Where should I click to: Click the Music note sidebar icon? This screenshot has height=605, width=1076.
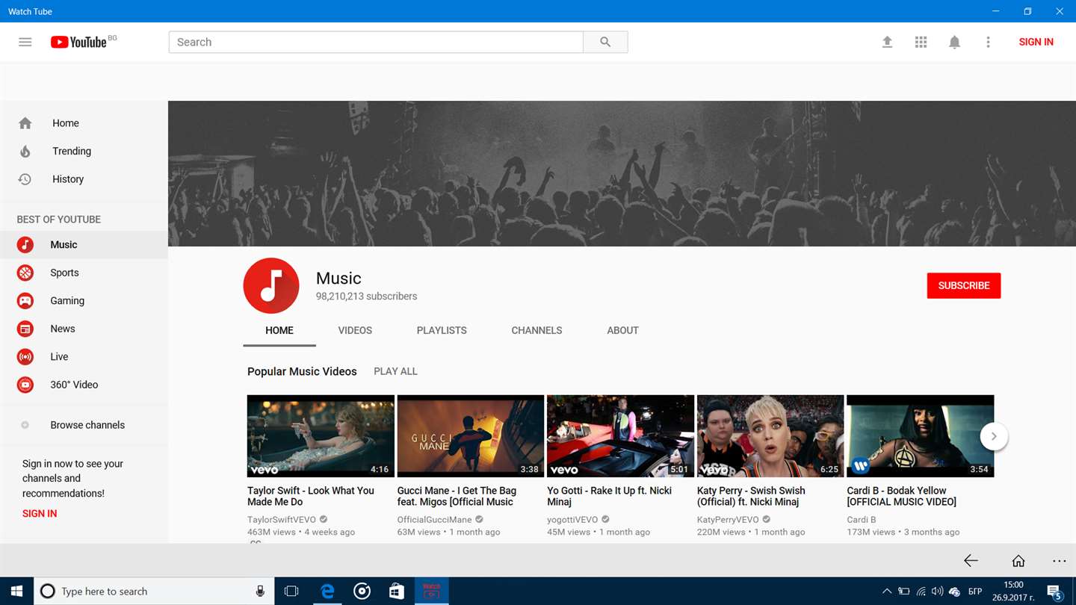pyautogui.click(x=25, y=245)
